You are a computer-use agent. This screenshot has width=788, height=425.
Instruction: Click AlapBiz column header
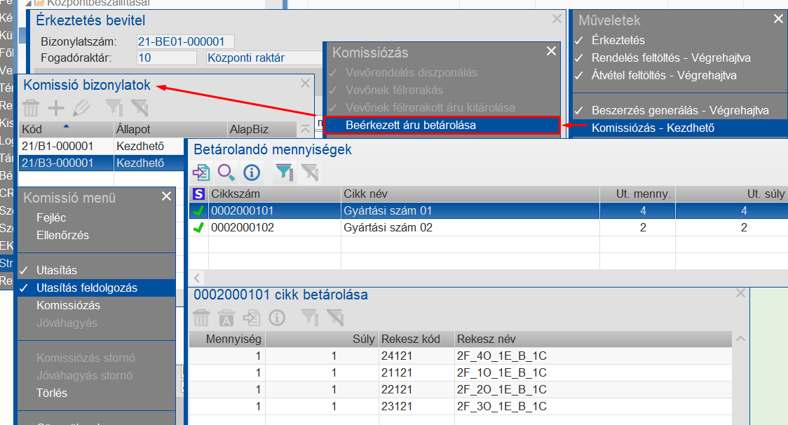(x=261, y=129)
